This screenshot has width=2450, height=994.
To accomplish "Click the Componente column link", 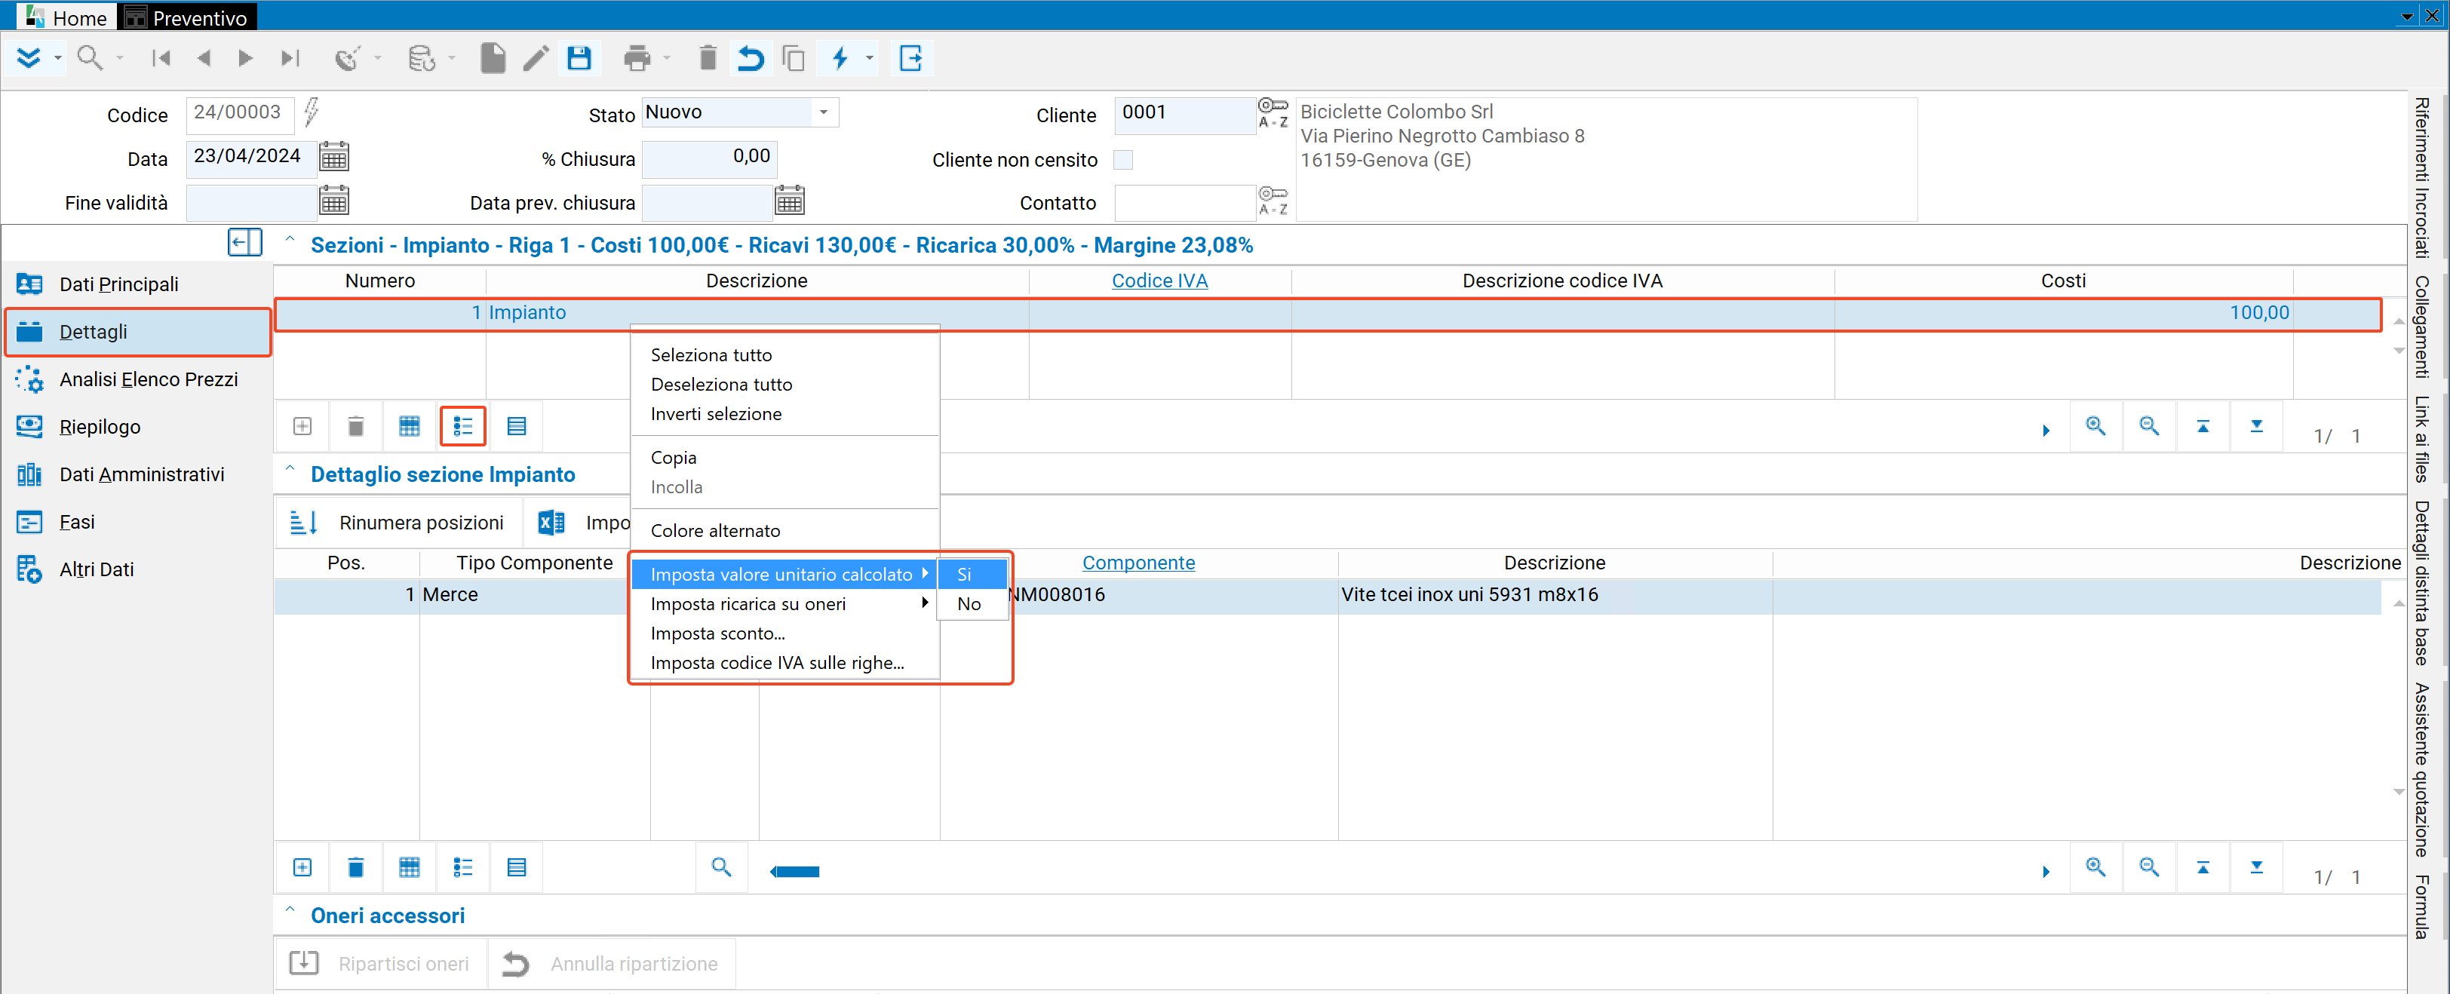I will (1137, 562).
